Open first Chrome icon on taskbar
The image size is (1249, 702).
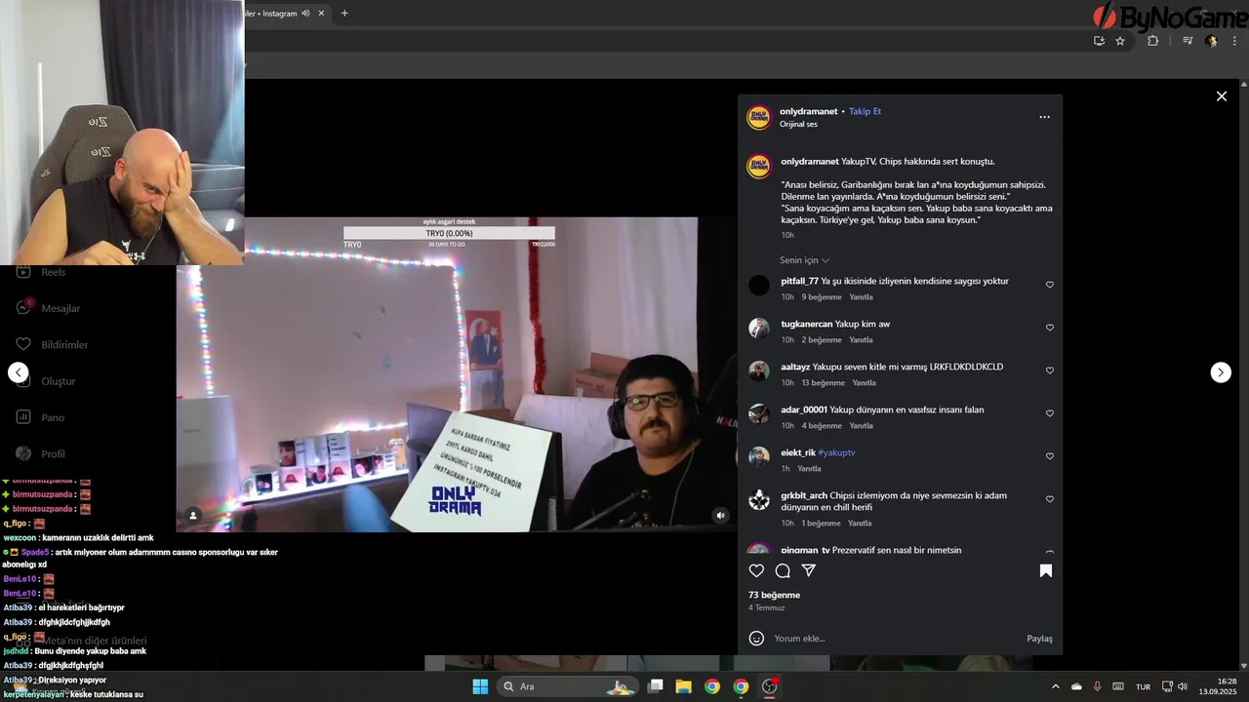(x=712, y=686)
